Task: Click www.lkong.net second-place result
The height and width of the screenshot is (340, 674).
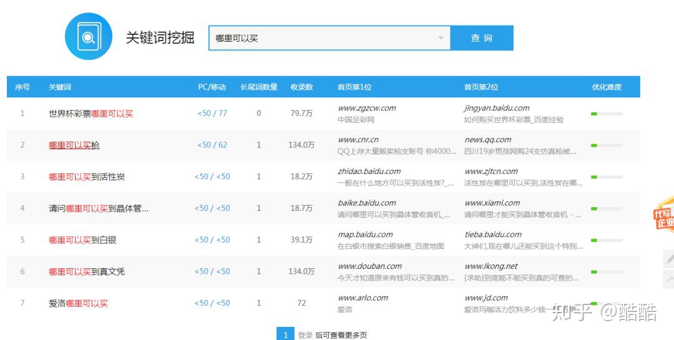Action: point(491,266)
